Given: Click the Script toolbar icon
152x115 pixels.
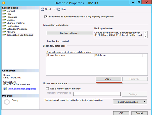Looking at the screenshot, I should [43, 9].
